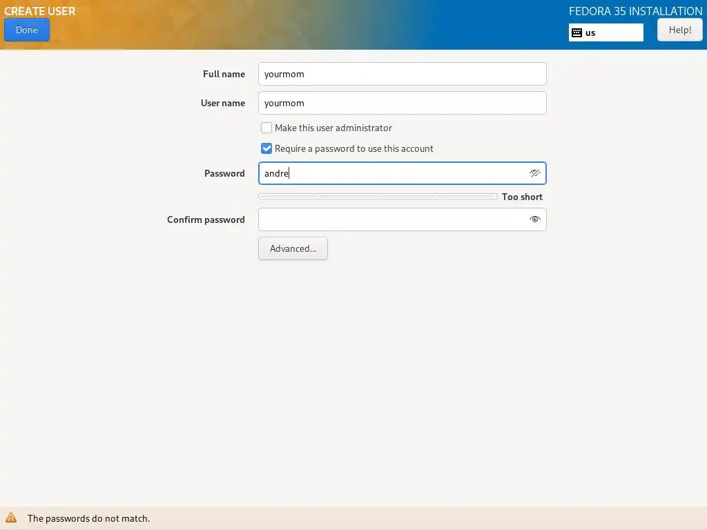Uncheck Require a password to use this account
Viewport: 707px width, 530px height.
267,148
